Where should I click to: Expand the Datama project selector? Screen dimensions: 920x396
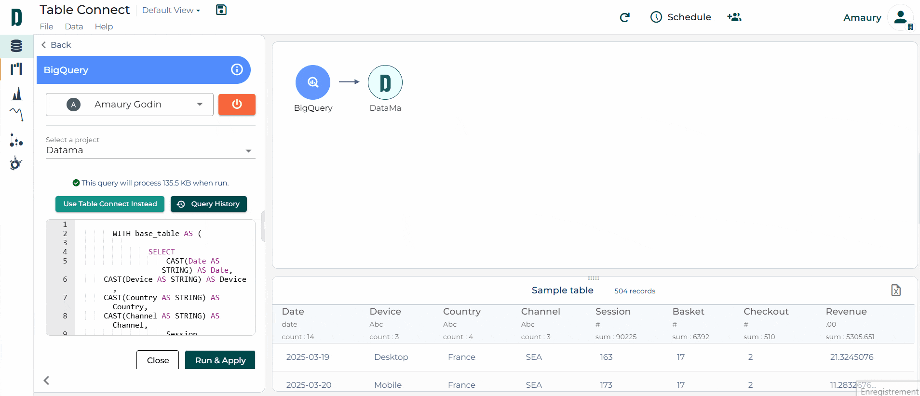point(150,150)
